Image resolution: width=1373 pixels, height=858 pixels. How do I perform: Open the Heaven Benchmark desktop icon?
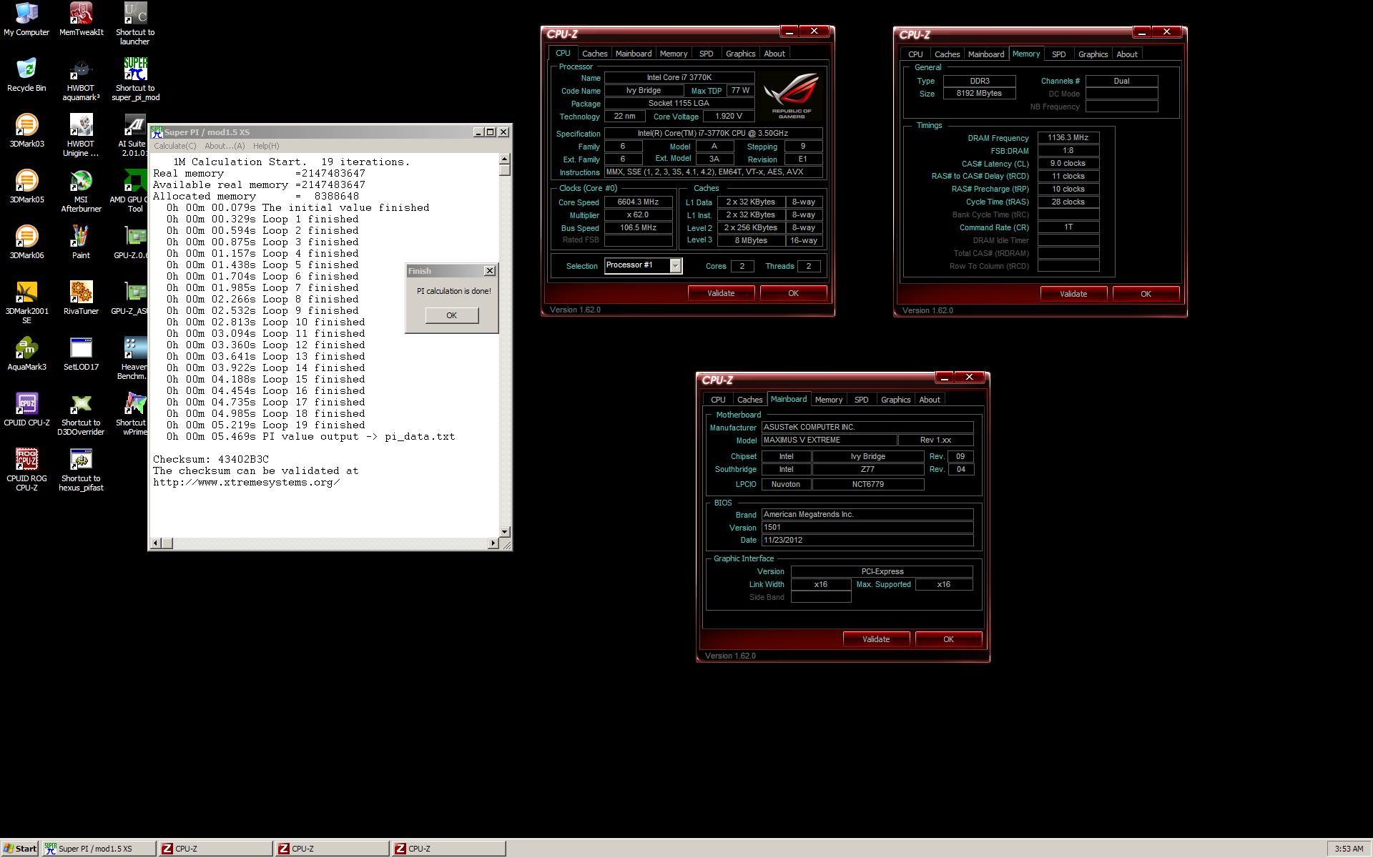click(x=133, y=359)
